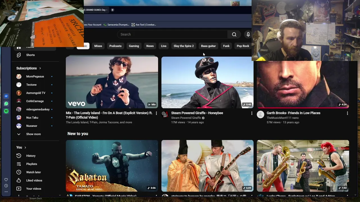This screenshot has width=360, height=202.
Task: Open videogamedunkey channel avatar
Action: pyautogui.click(x=19, y=109)
